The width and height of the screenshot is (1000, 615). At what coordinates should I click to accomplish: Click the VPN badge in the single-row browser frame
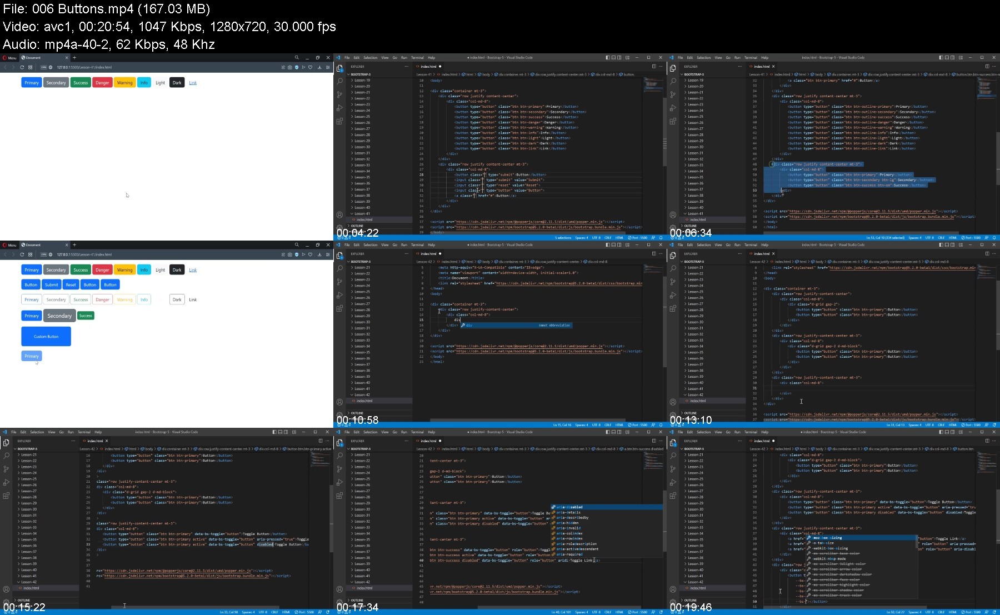(x=43, y=67)
